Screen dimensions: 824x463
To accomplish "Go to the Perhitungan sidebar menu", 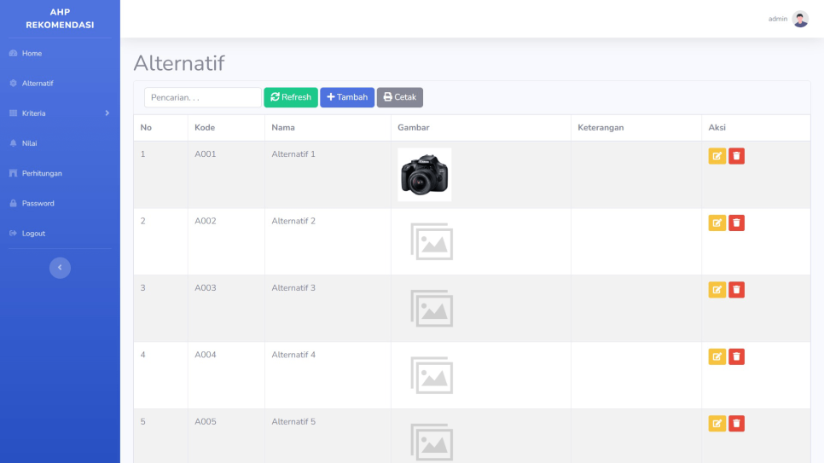I will [x=41, y=174].
